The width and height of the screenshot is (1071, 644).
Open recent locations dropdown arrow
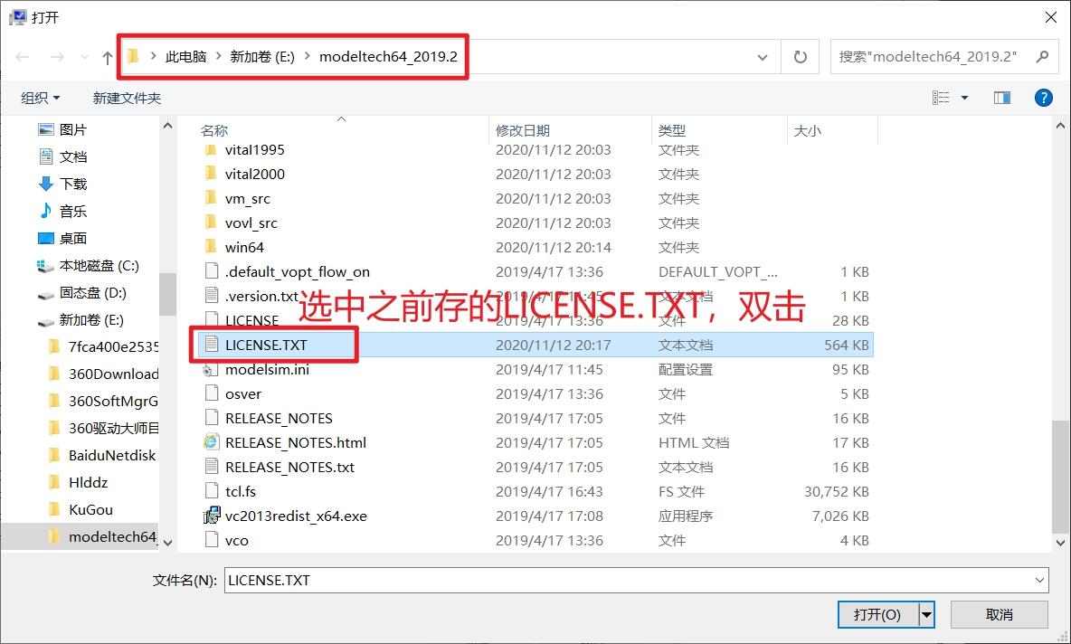pos(84,57)
